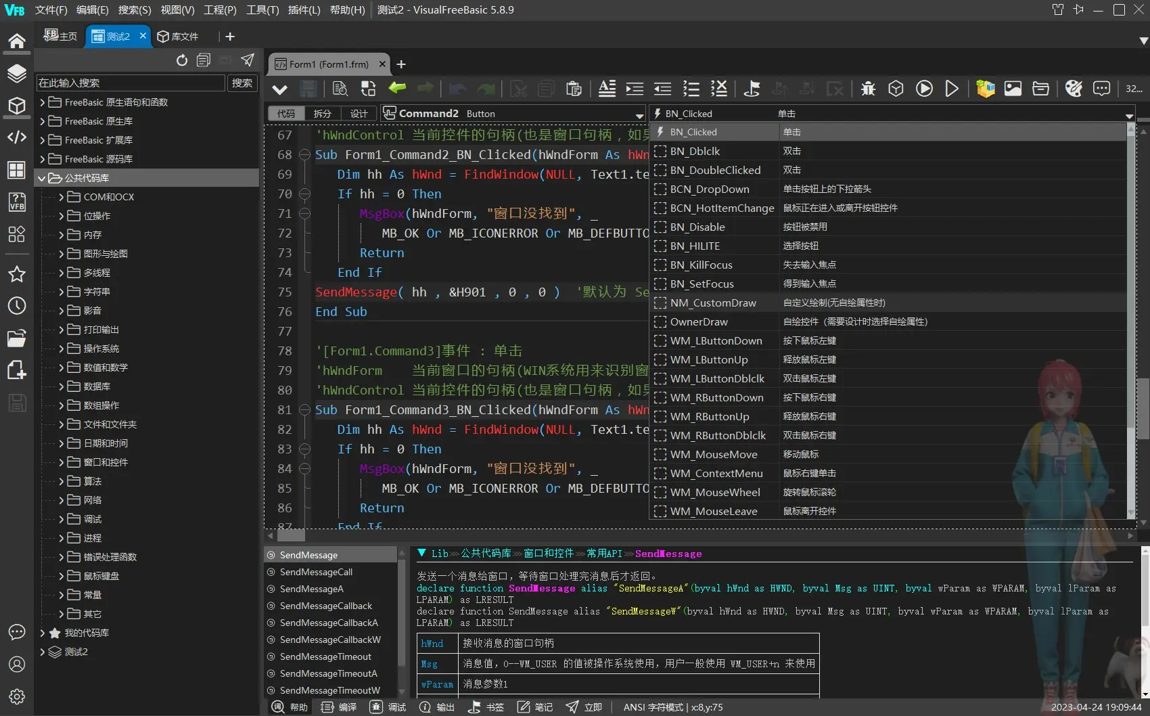Open the Command2 Button dropdown
Viewport: 1150px width, 716px height.
point(639,114)
